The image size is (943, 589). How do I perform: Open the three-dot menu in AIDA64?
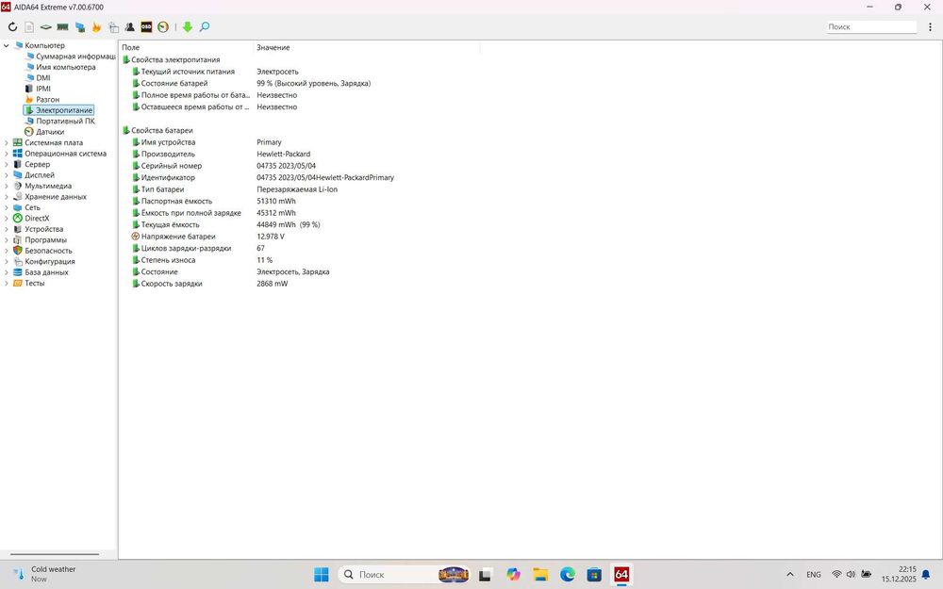(930, 27)
